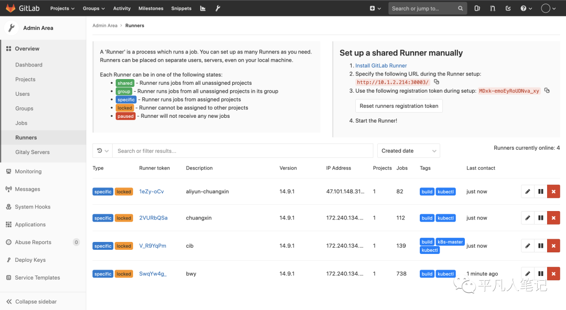This screenshot has height=310, width=566.
Task: Click Admin Area breadcrumb link
Action: [x=105, y=26]
